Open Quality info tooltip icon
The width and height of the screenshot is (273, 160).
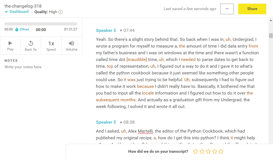click(60, 12)
